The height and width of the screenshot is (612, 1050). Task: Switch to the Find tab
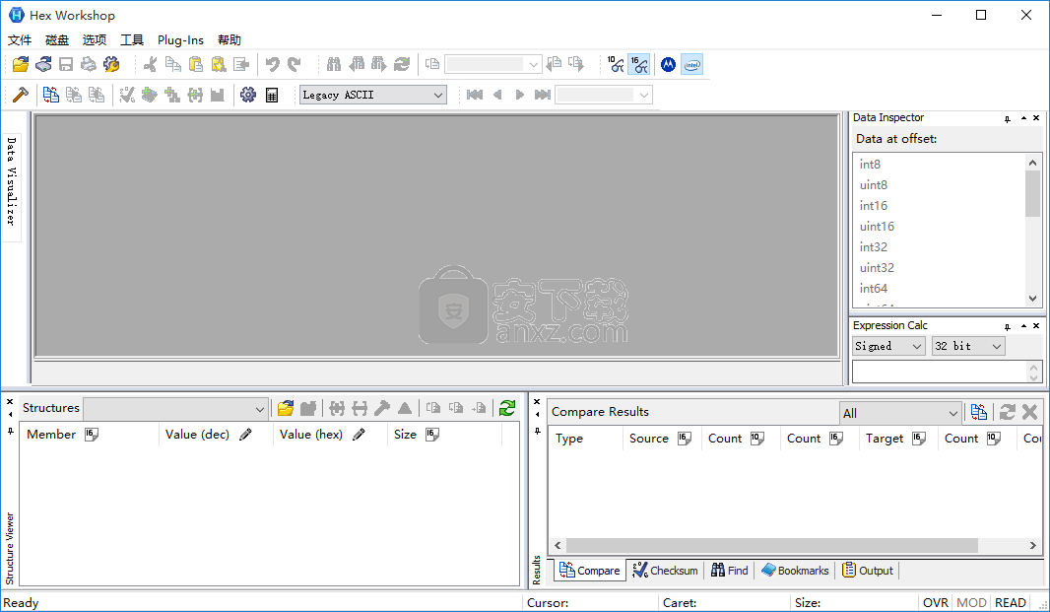coord(730,571)
